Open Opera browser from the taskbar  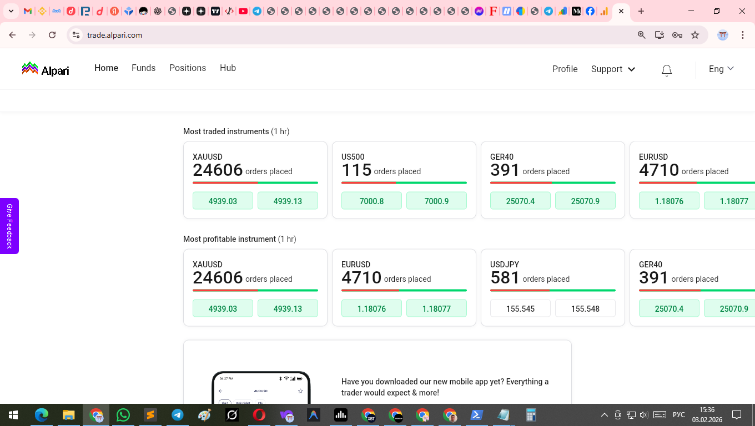pos(259,414)
